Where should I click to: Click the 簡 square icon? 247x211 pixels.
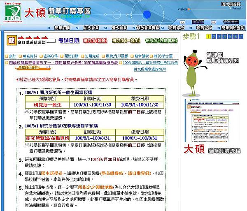click(12, 40)
